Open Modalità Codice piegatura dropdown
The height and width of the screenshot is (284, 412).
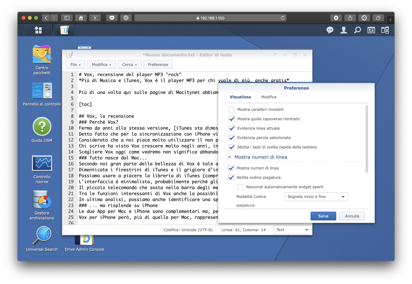316,197
